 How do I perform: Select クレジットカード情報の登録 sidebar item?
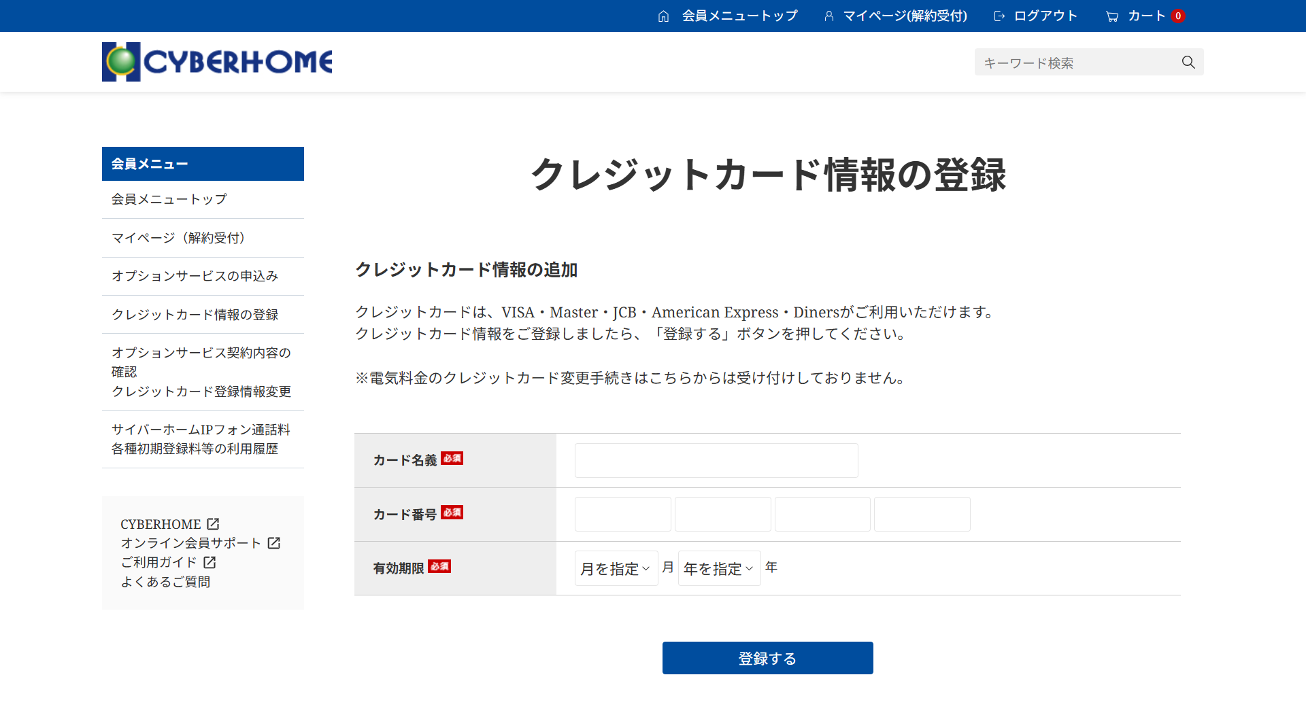click(195, 315)
